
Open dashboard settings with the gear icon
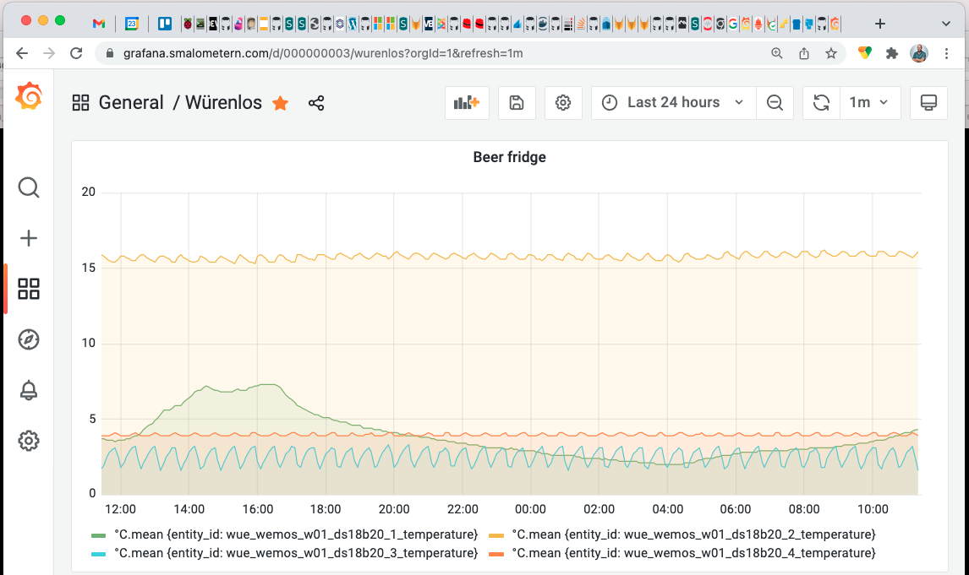click(563, 102)
